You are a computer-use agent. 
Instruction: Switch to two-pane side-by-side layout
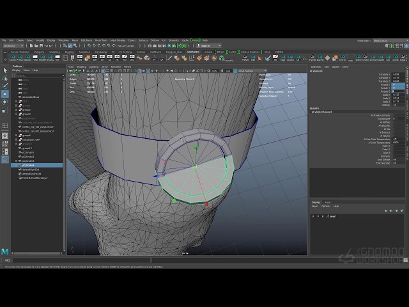(5, 152)
